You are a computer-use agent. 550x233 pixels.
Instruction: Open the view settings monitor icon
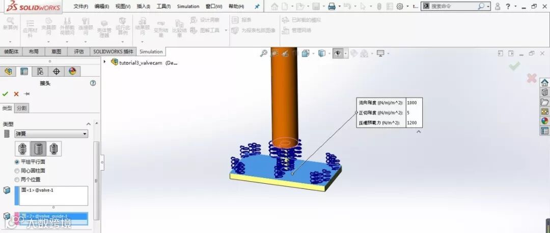380,53
